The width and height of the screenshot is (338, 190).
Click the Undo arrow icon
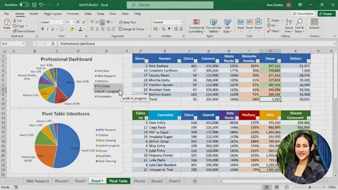[x=41, y=5]
